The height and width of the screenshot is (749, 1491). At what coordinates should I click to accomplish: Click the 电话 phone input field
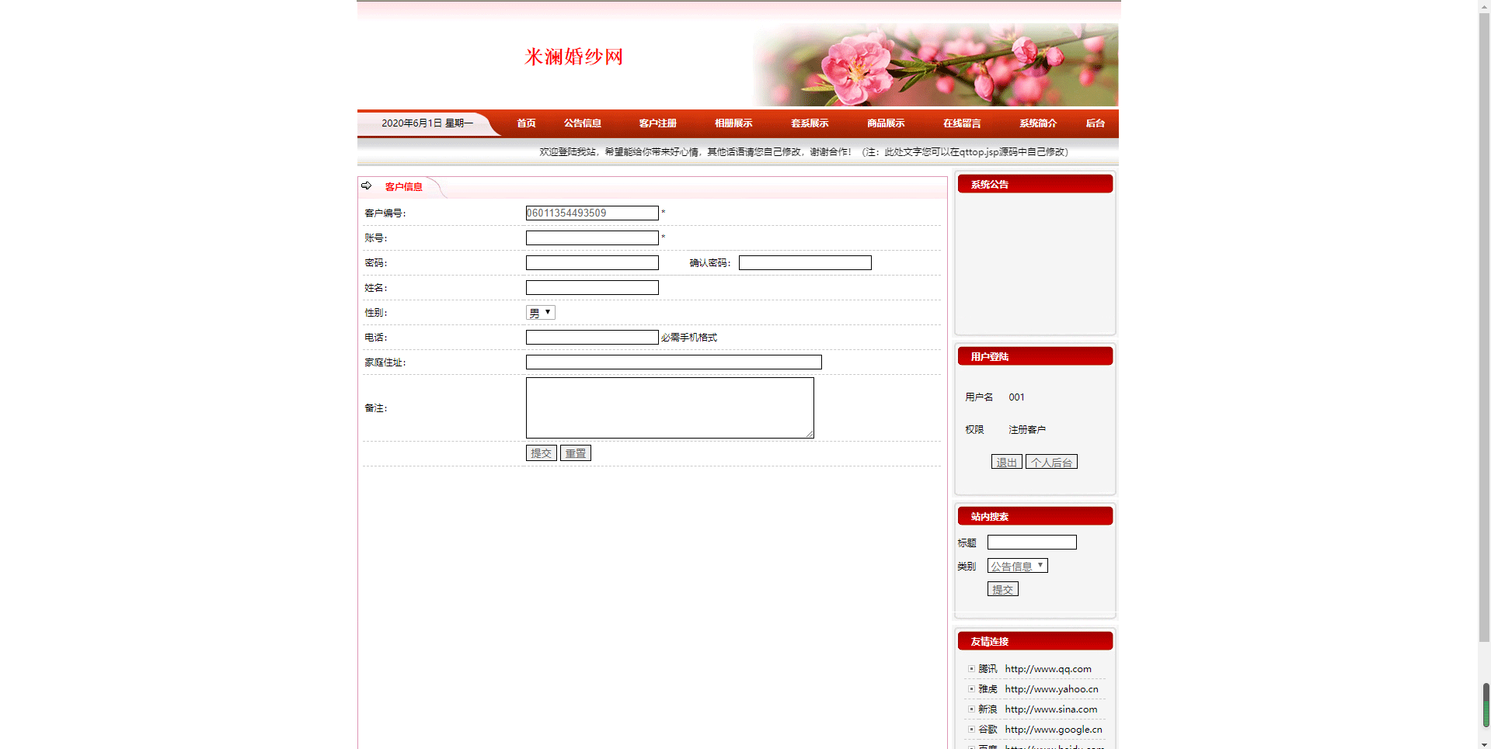pos(592,337)
